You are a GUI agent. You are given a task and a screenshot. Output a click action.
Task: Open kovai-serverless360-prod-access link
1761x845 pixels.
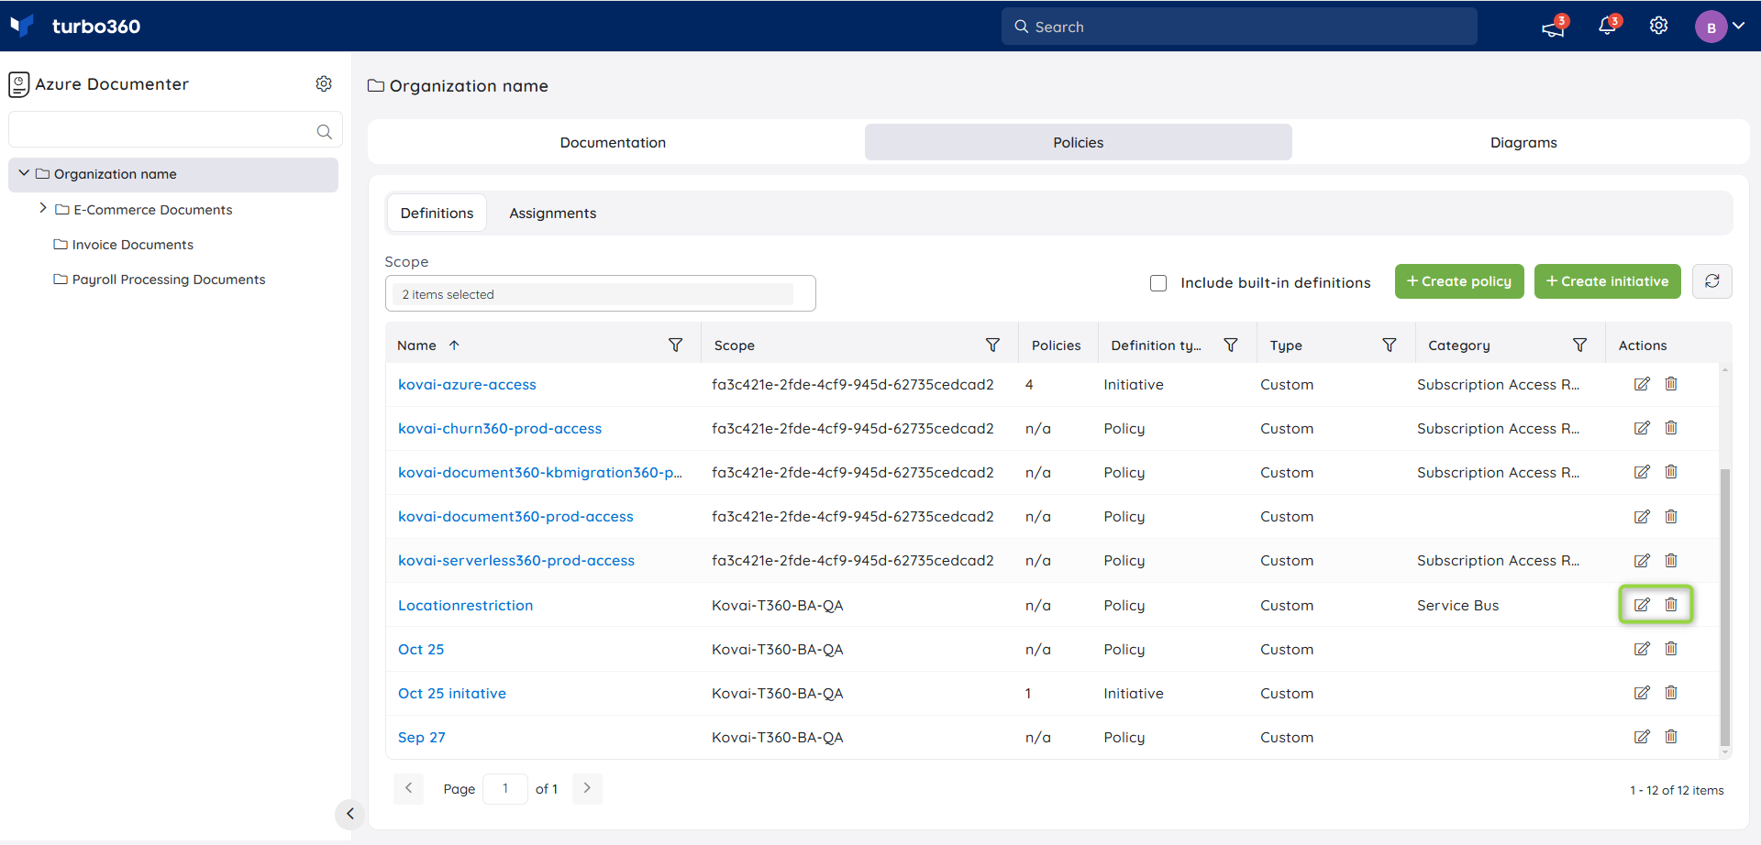(516, 561)
